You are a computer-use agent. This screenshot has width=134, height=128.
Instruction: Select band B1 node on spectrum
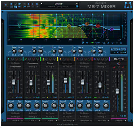(x=20, y=26)
